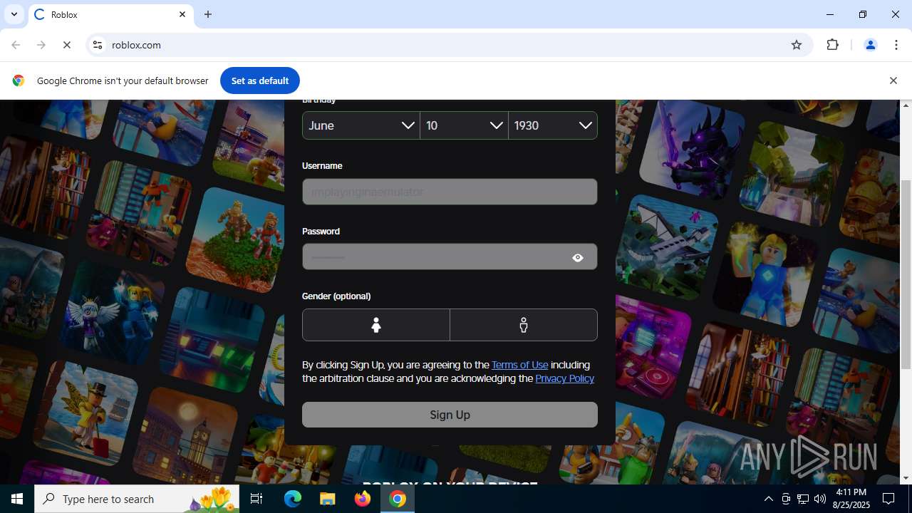
Task: Set Chrome as default browser
Action: pos(260,81)
